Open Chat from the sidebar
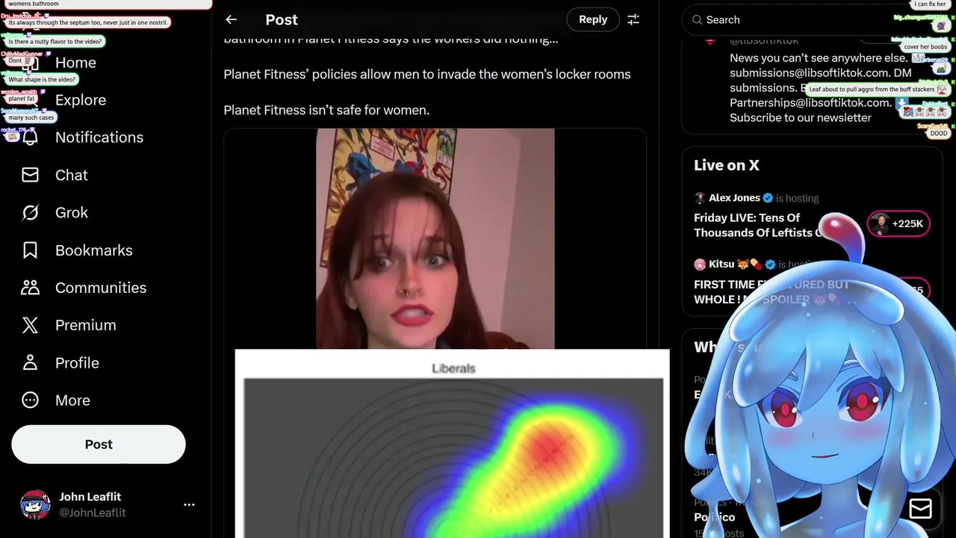Image resolution: width=956 pixels, height=538 pixels. (x=71, y=175)
